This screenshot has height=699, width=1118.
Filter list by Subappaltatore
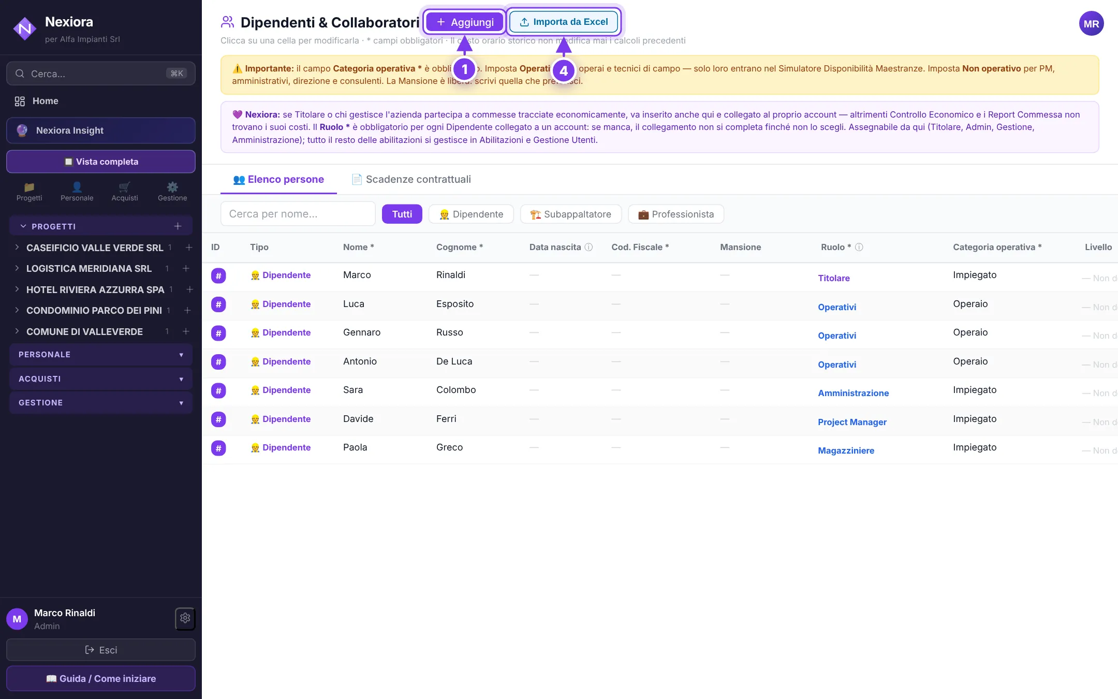pyautogui.click(x=570, y=214)
